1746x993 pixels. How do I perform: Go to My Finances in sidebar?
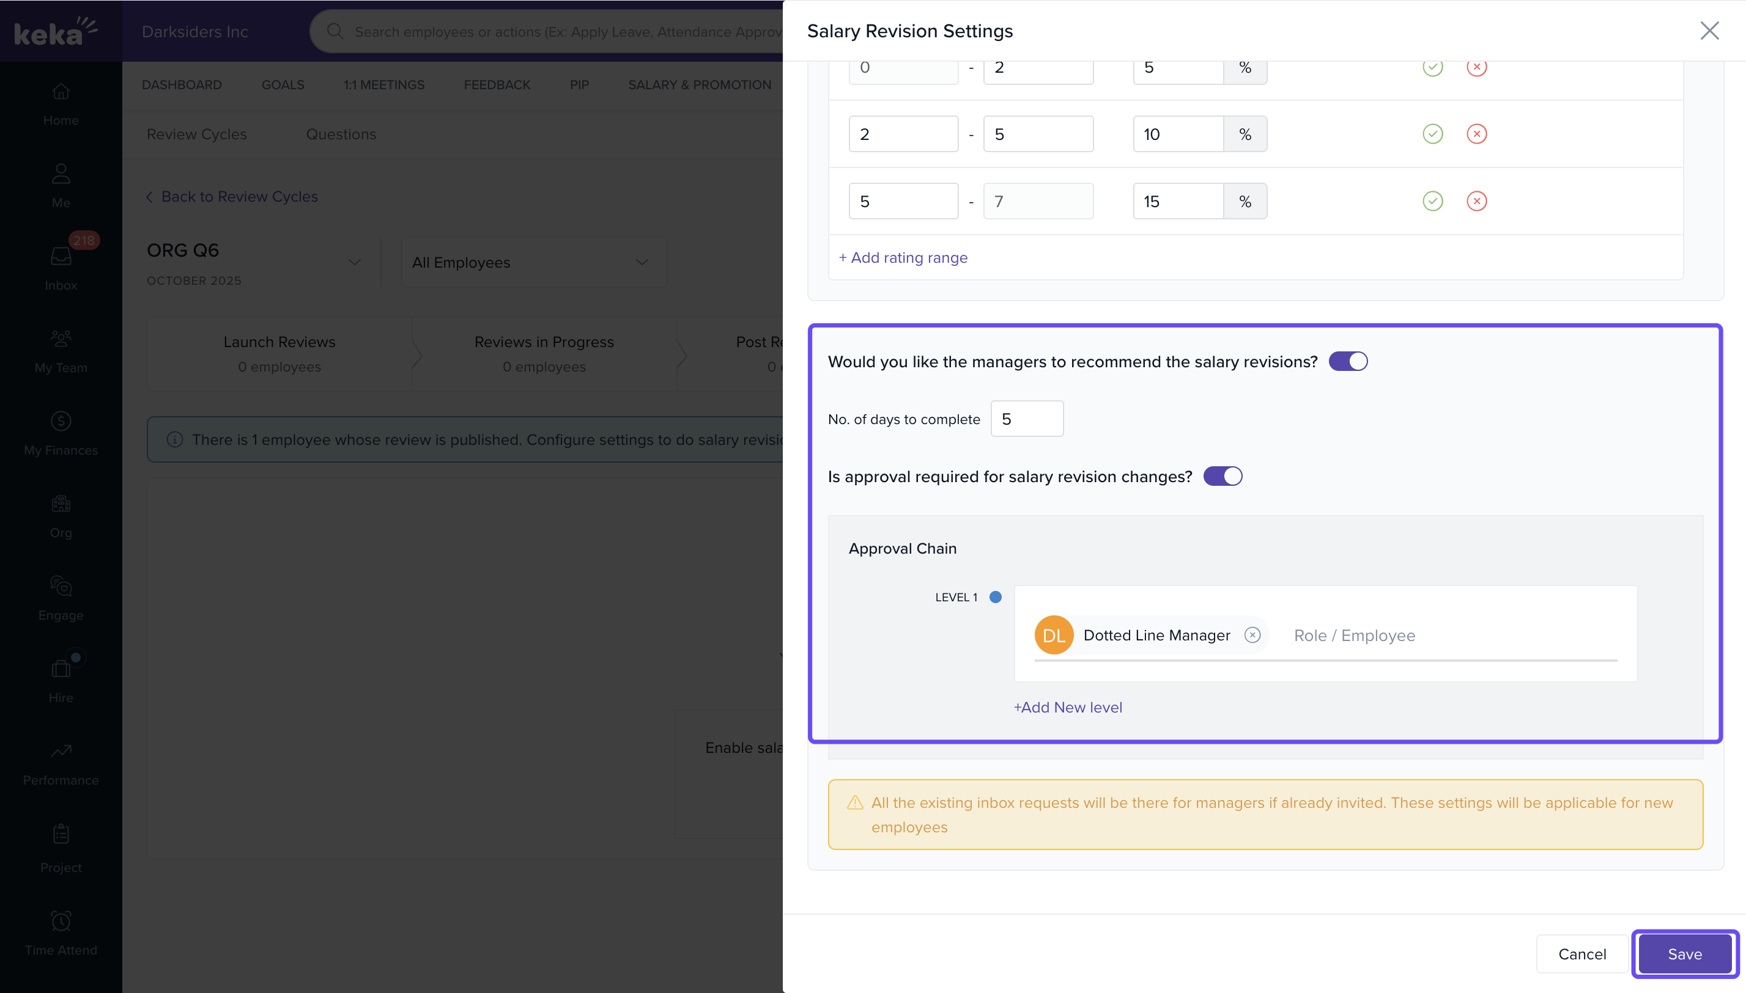61,431
